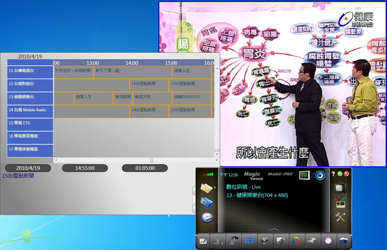Select channel 17 華視休閒頻道 in the guide
Screen dimensions: 387x250
click(30, 151)
